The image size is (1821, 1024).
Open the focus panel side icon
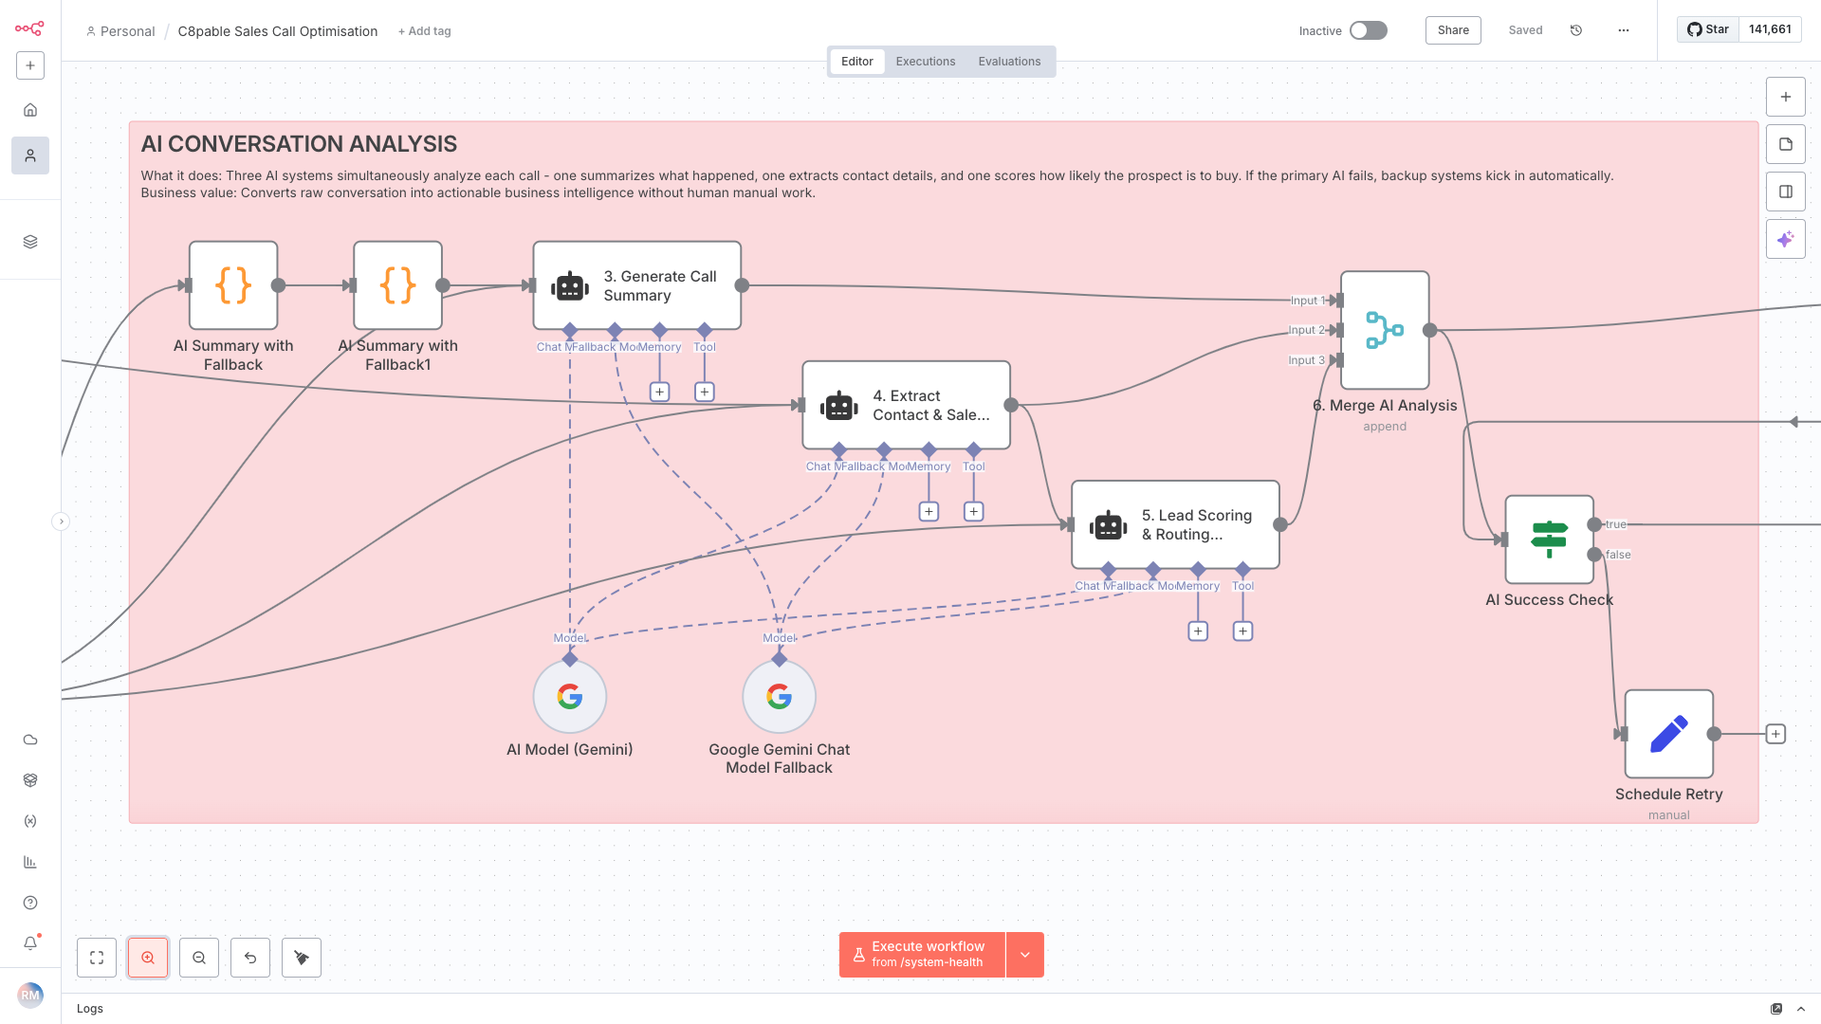(1786, 192)
